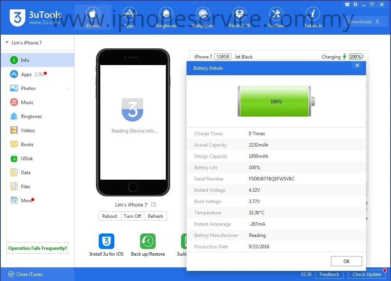This screenshot has height=281, width=391.
Task: Click Check Update in status bar
Action: [366, 274]
